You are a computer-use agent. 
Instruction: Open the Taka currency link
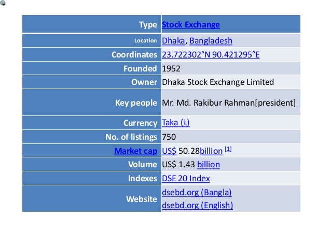point(176,123)
